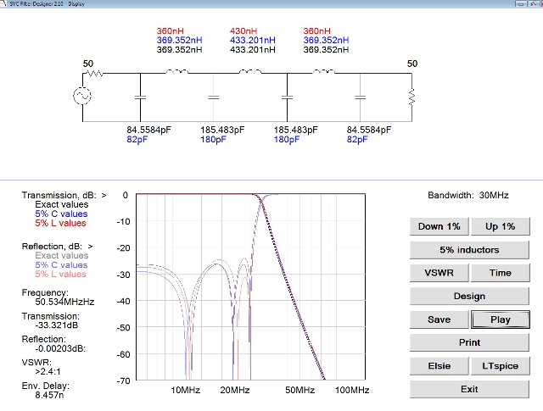The image size is (543, 411).
Task: Click the load resistor on right side
Action: pos(411,97)
